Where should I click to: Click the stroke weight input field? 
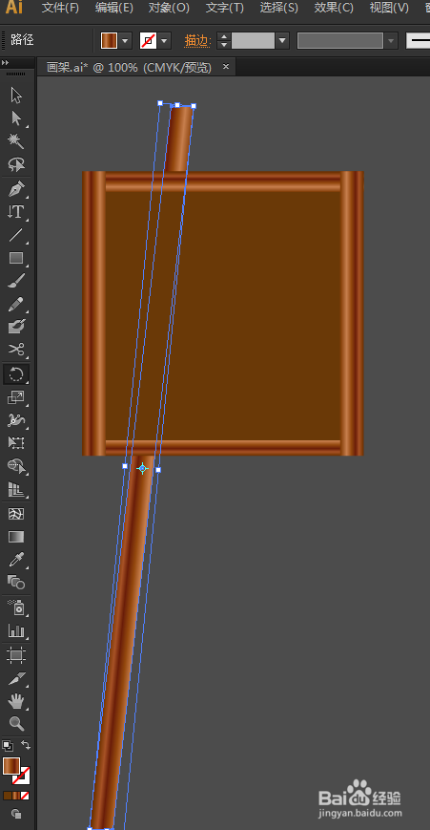pos(253,41)
